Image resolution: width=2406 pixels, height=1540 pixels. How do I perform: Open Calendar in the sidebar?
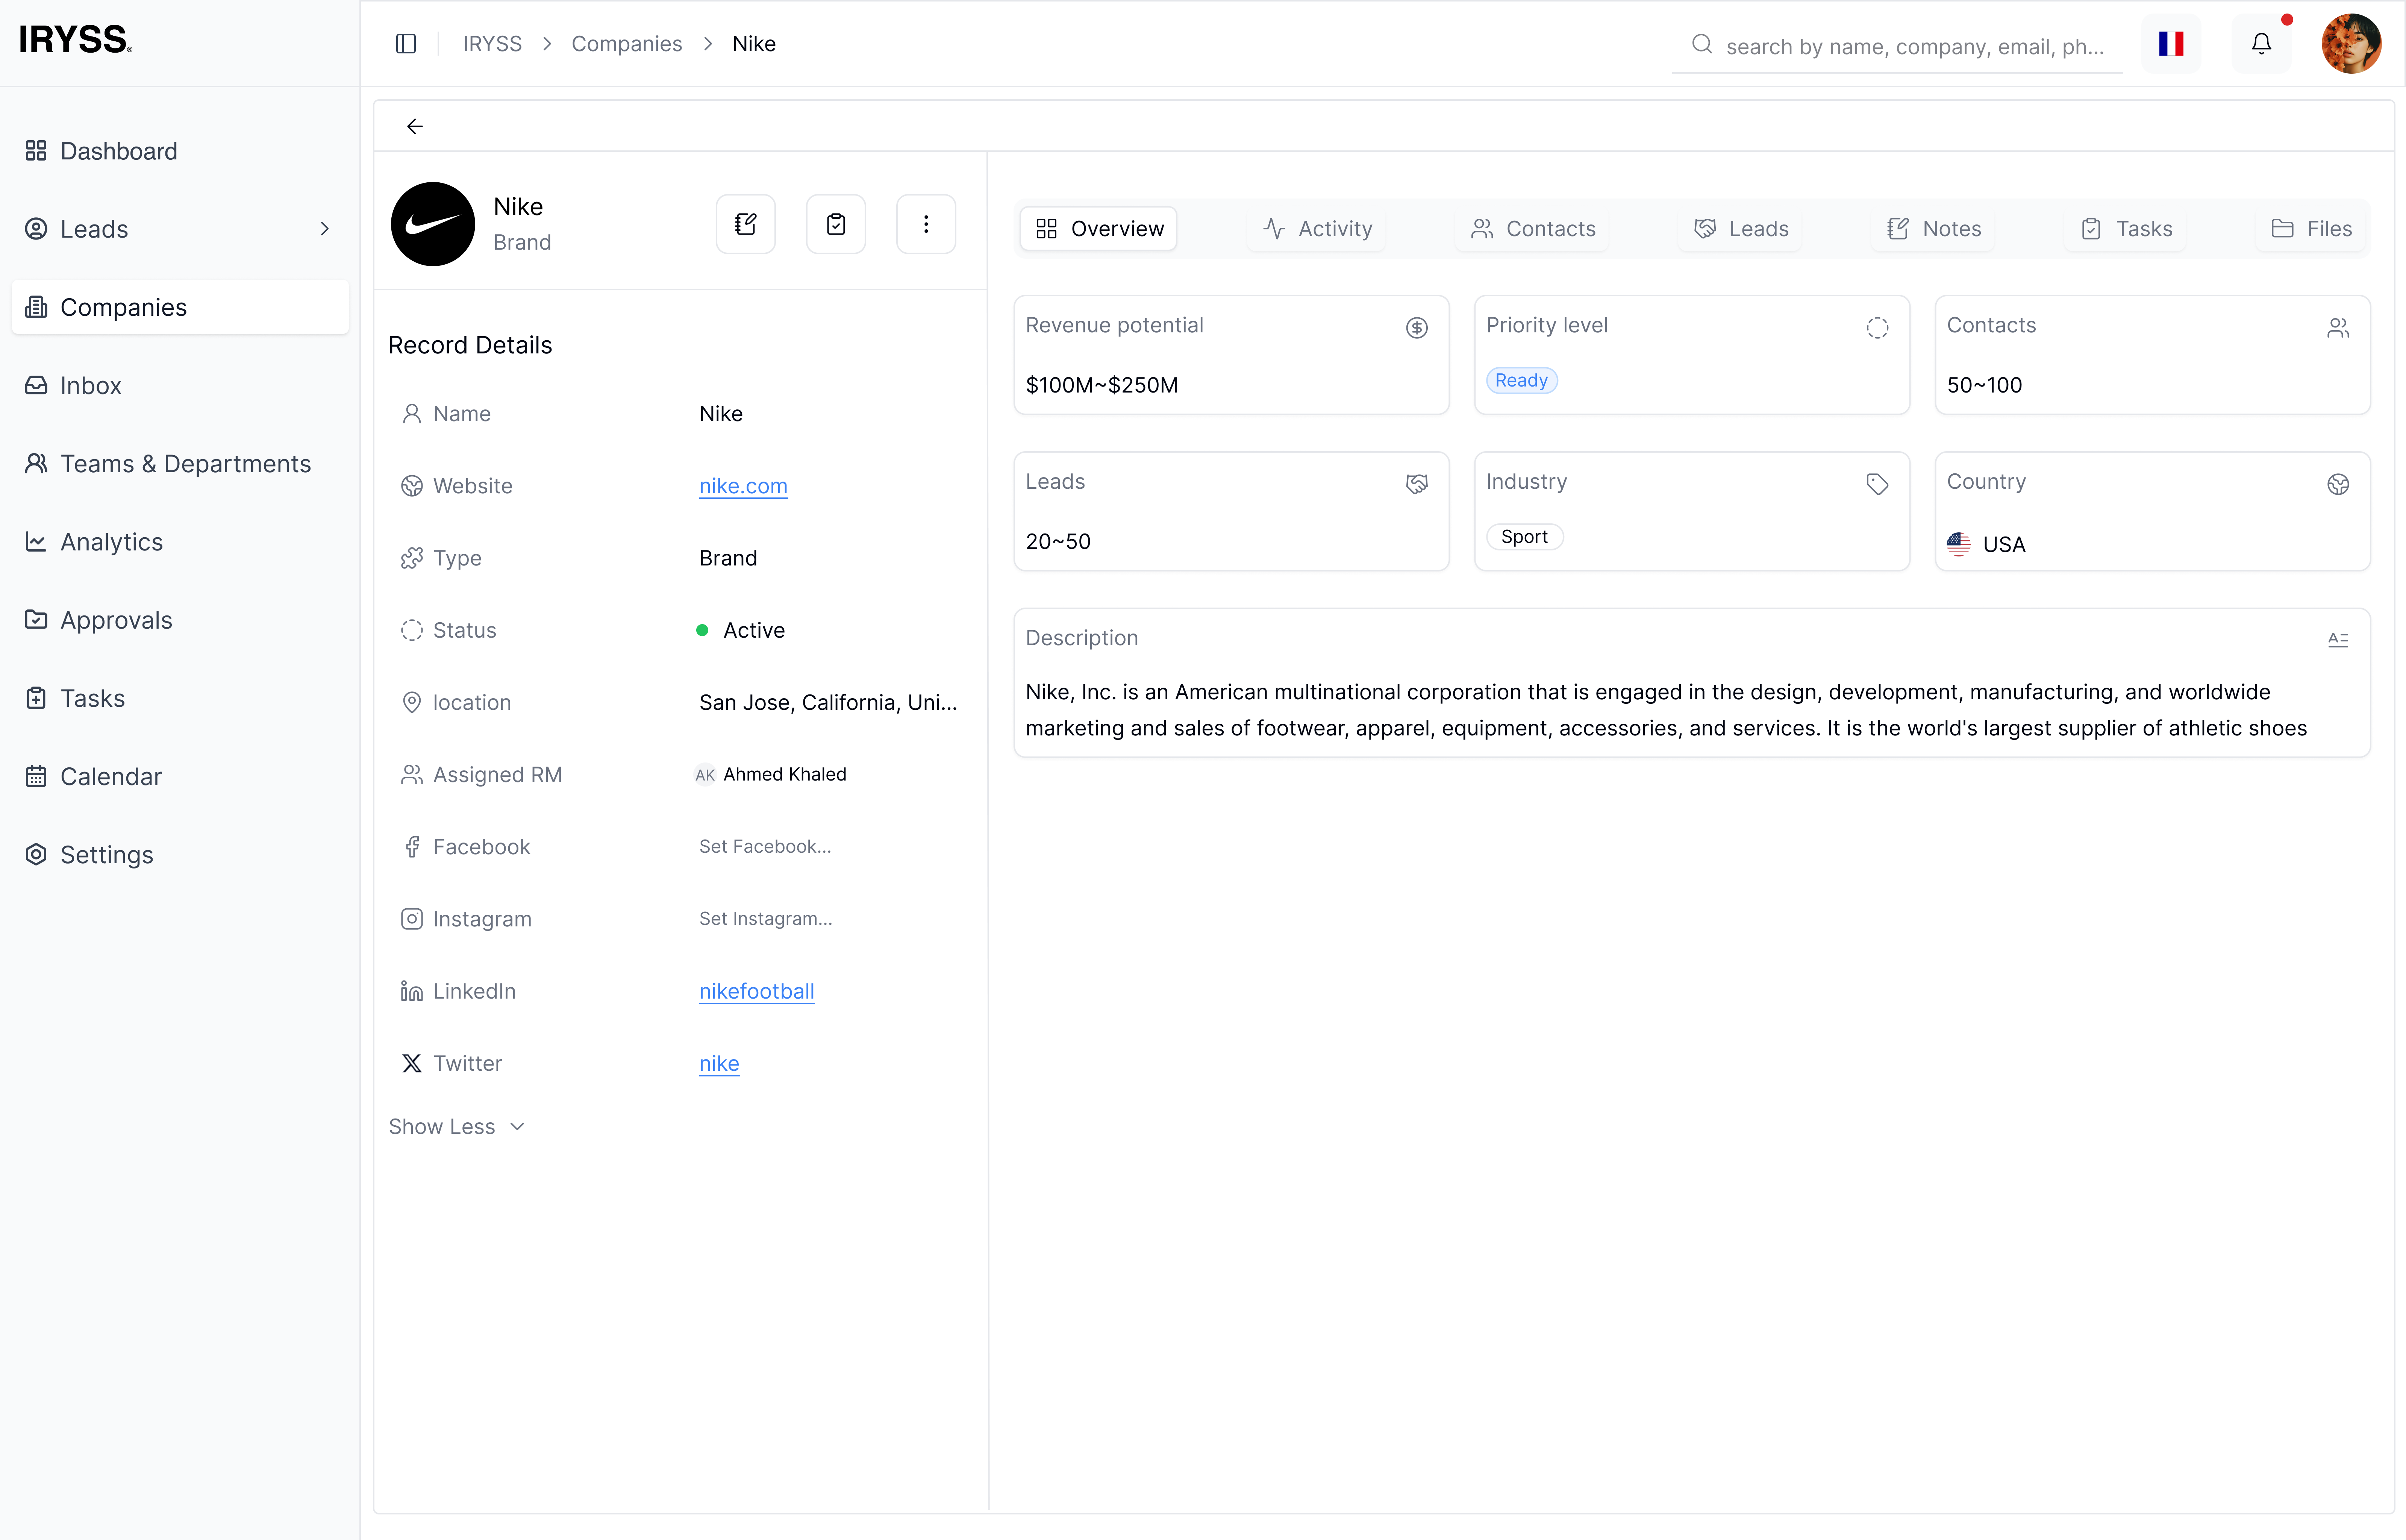click(180, 777)
